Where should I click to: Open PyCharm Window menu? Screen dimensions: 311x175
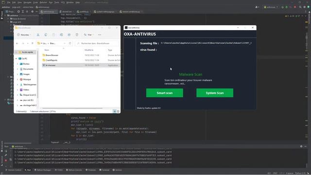[70, 2]
